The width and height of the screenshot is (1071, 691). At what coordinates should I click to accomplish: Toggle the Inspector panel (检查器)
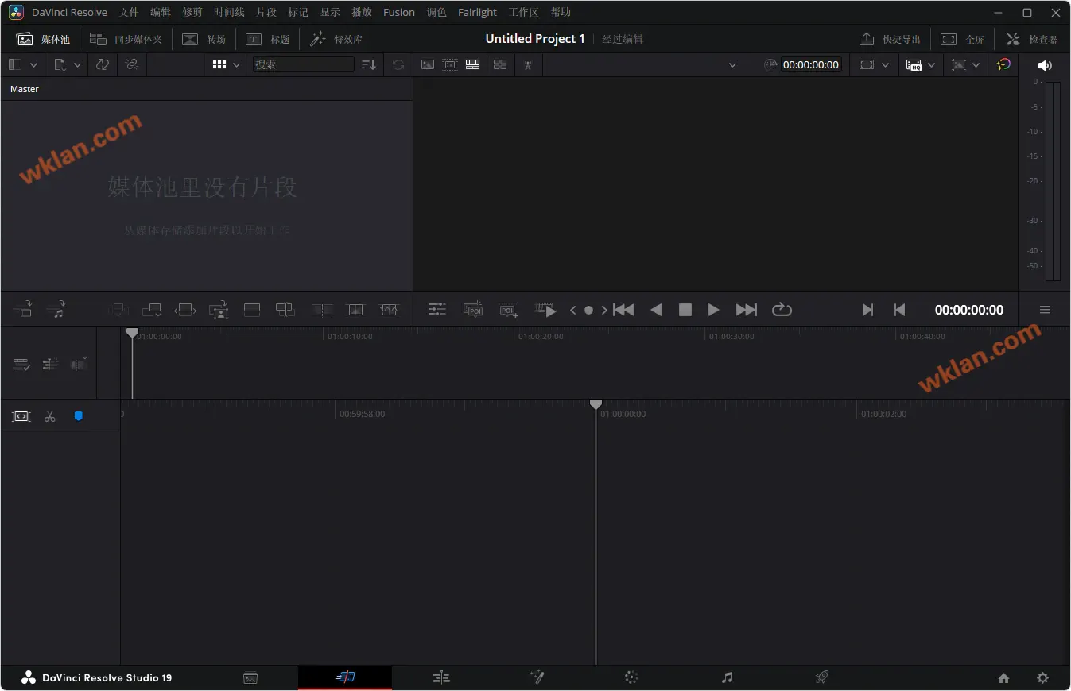[x=1032, y=39]
